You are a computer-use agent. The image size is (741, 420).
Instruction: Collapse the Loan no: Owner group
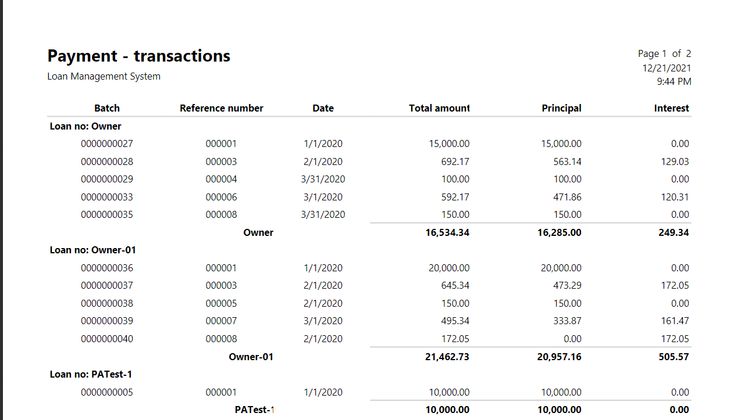tap(84, 126)
